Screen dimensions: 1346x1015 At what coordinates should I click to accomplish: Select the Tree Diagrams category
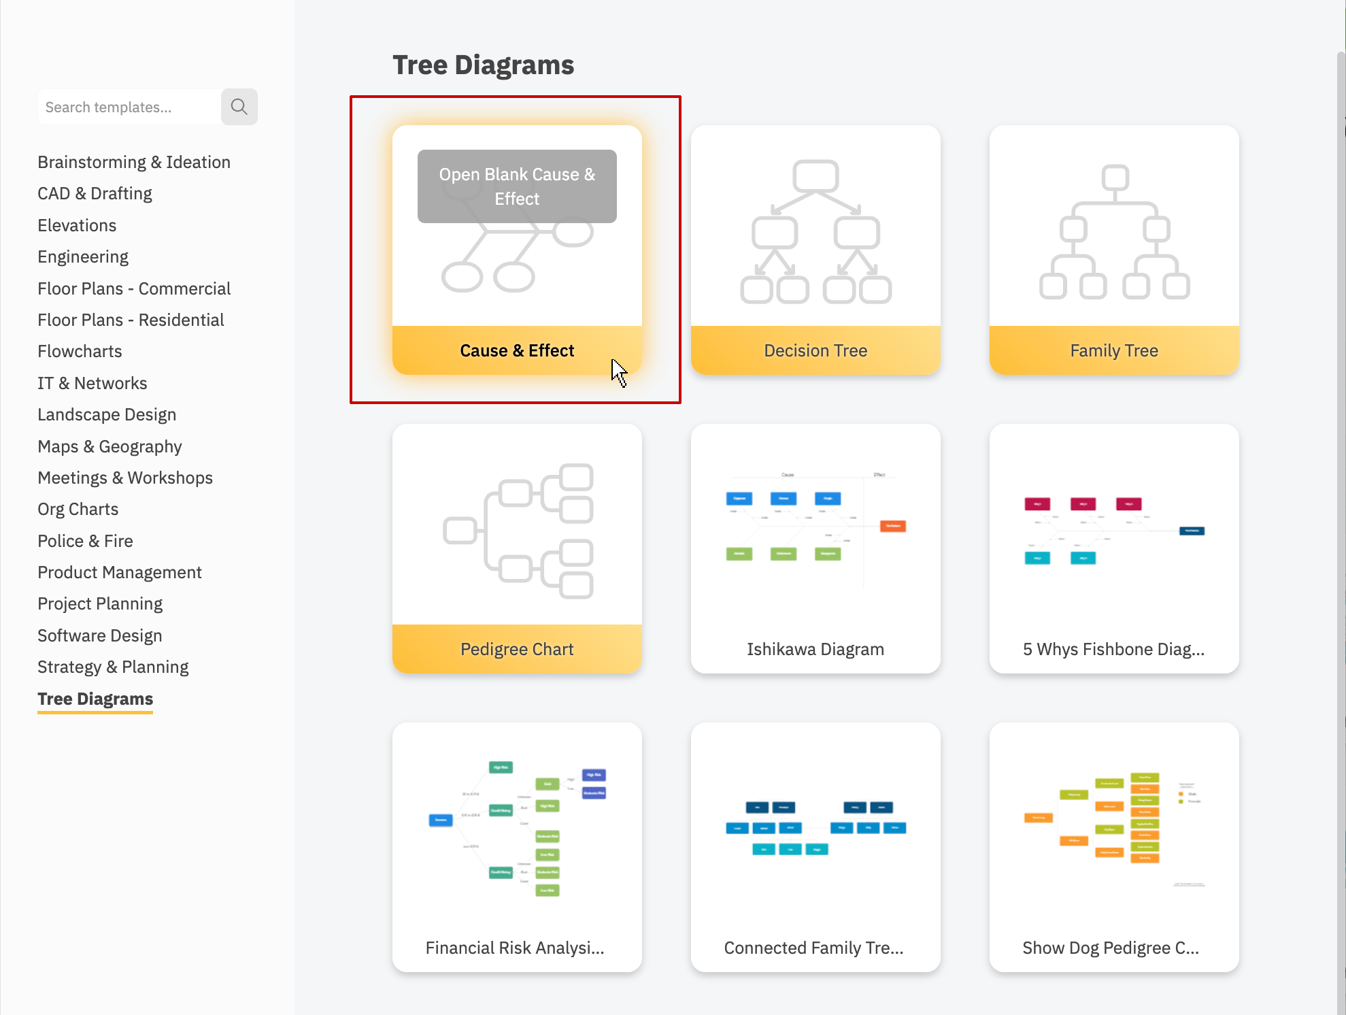[95, 699]
